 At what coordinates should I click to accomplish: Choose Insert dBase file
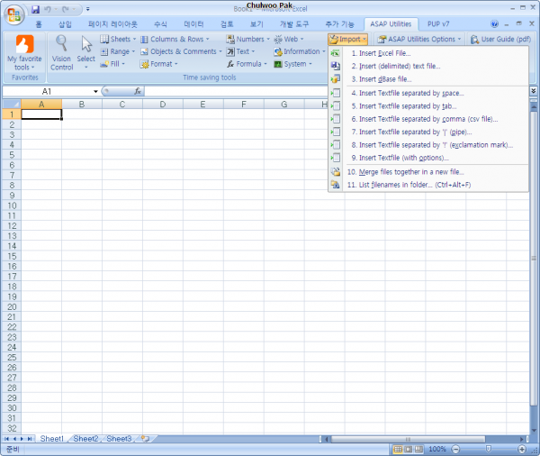pos(428,79)
